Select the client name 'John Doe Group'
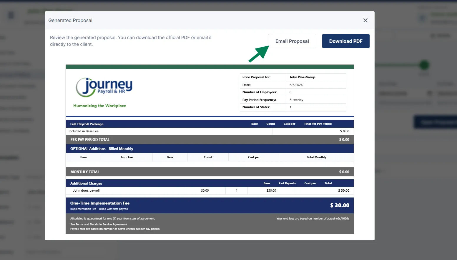Image resolution: width=457 pixels, height=260 pixels. pyautogui.click(x=302, y=77)
